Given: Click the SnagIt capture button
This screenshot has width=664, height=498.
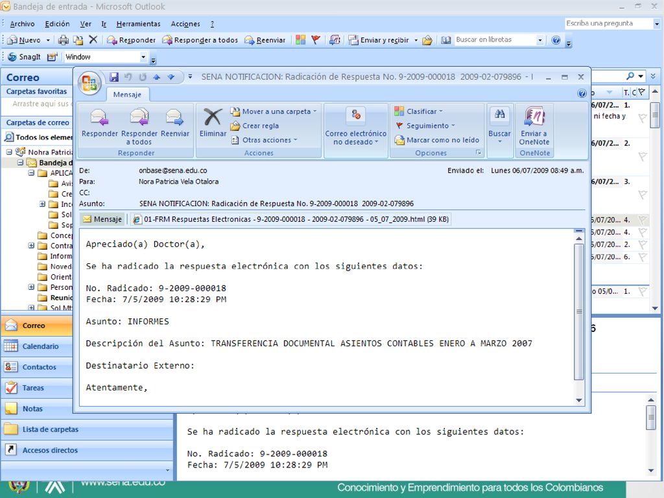Looking at the screenshot, I should click(x=24, y=57).
